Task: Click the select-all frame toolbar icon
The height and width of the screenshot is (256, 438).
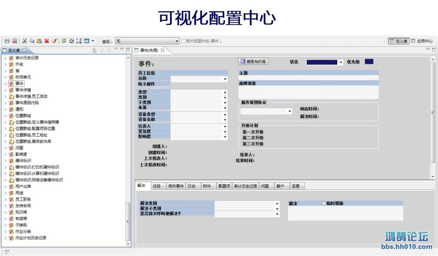Action: 79,41
